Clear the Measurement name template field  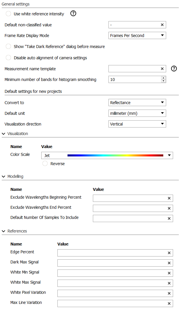pos(162,69)
